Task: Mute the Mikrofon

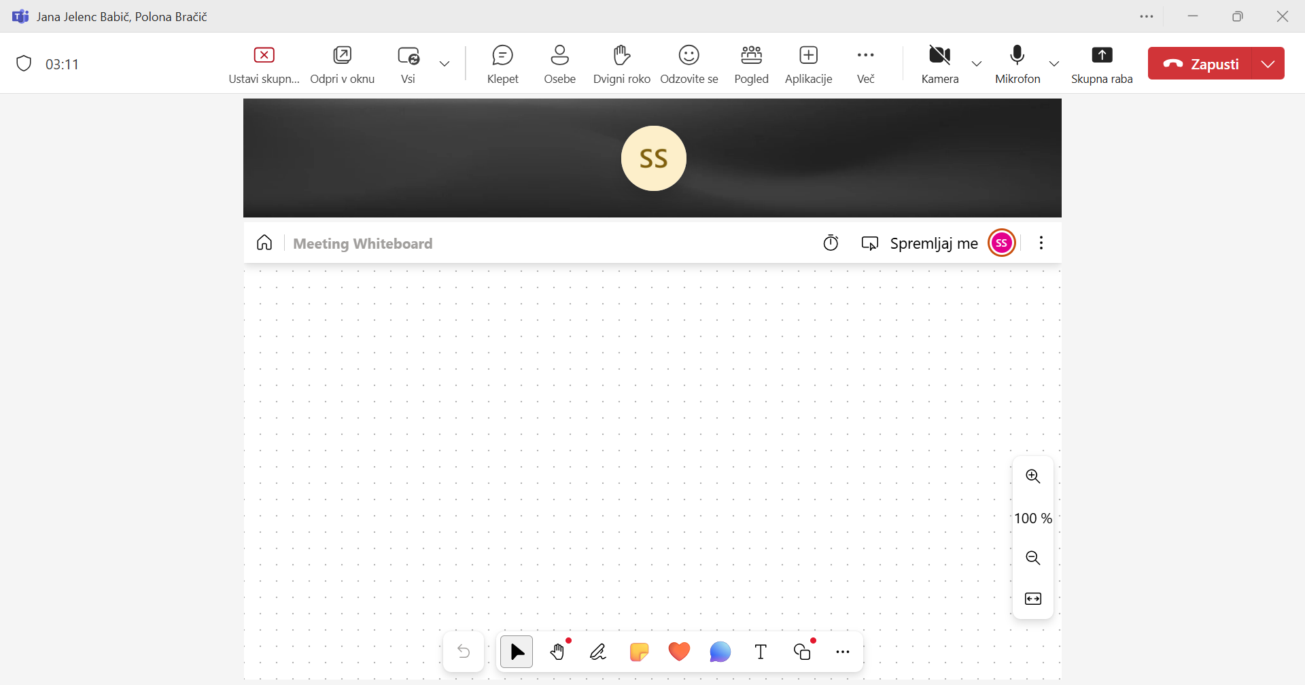Action: click(x=1017, y=64)
